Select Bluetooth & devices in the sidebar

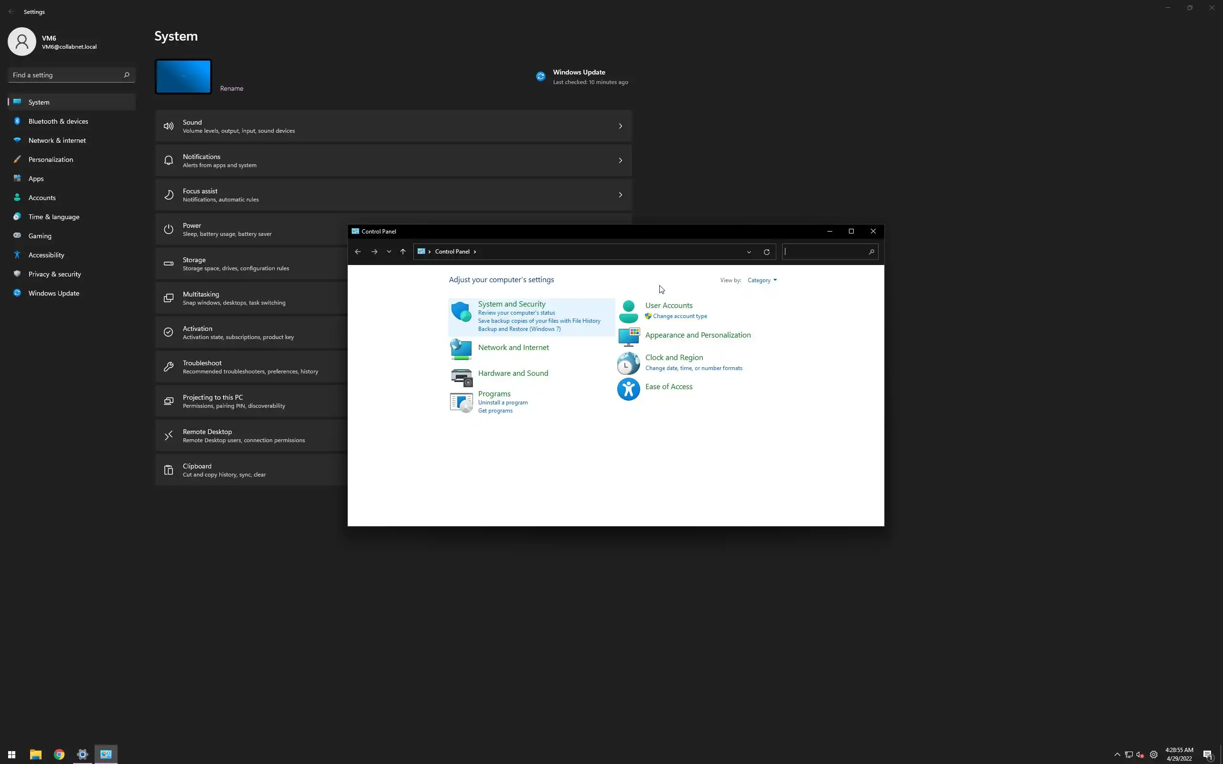[58, 121]
